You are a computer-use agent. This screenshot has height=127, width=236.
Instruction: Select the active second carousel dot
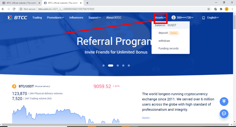110,65
